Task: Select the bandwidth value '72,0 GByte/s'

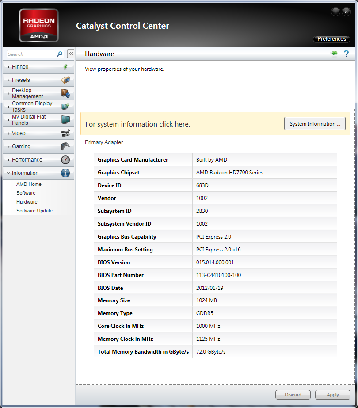Action: pos(265,351)
